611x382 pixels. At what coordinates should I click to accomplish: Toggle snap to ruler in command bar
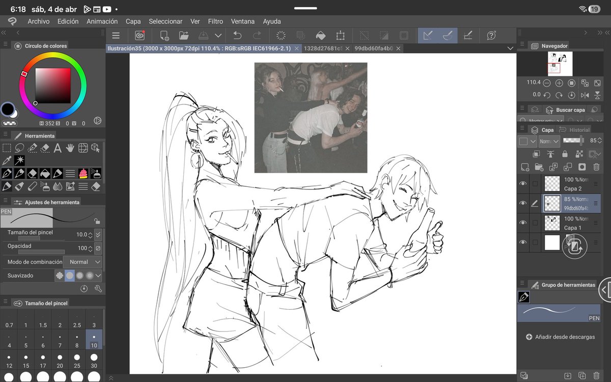coord(428,36)
